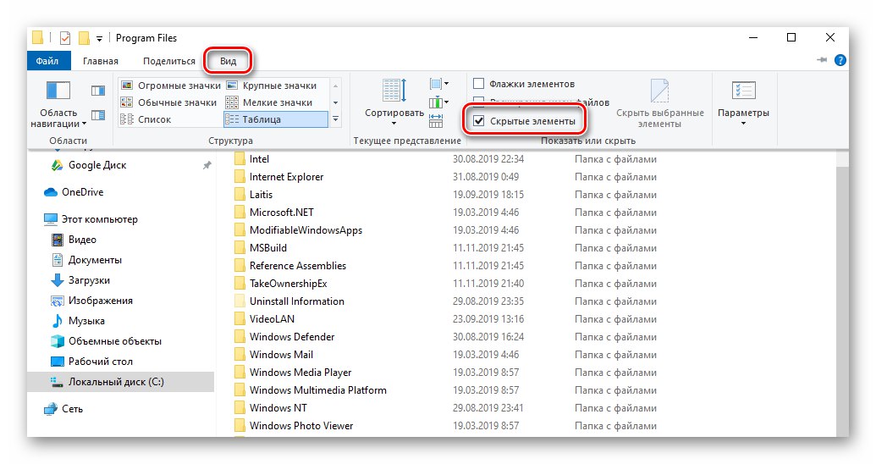The image size is (876, 464).
Task: Select Обычные значки layout
Action: click(168, 102)
